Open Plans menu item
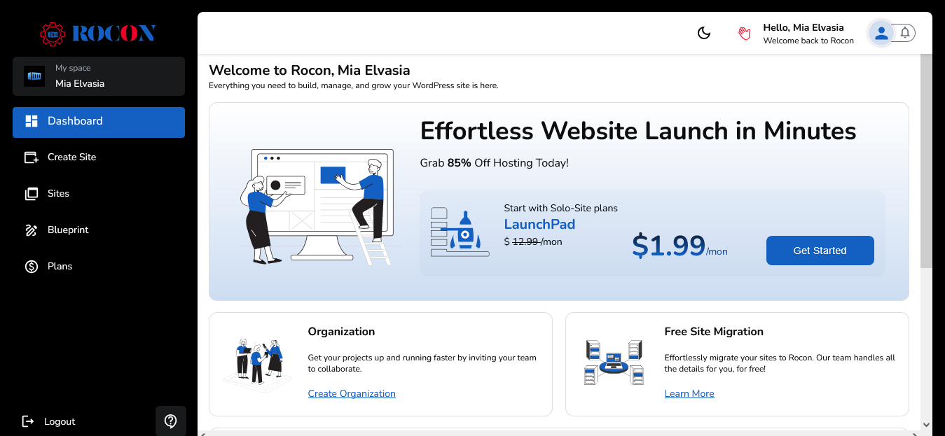Screen dimensions: 945x436 pos(99,267)
